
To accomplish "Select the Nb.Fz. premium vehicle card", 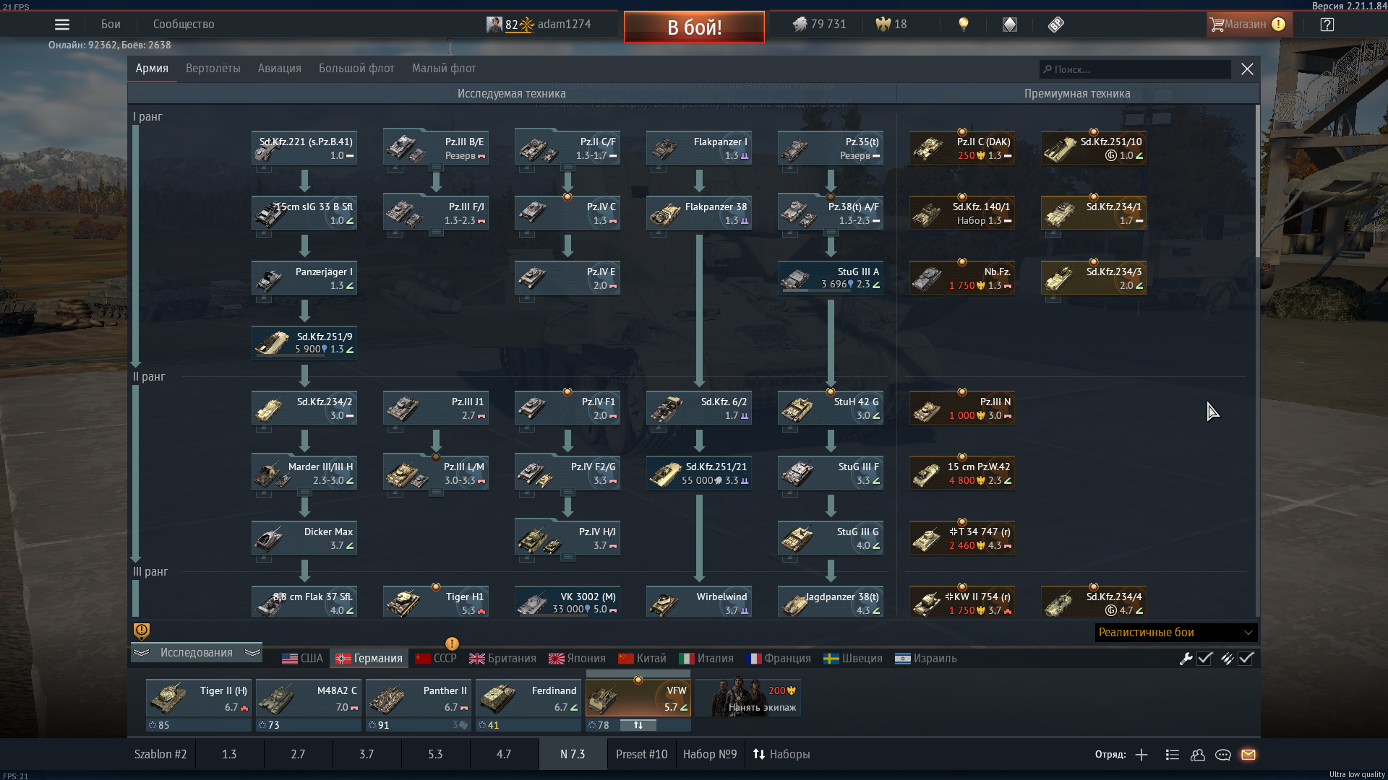I will click(961, 277).
